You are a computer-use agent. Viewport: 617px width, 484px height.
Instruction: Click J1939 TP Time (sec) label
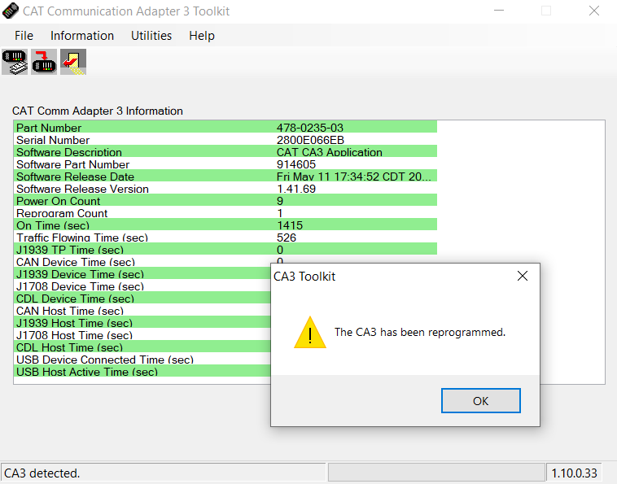70,250
